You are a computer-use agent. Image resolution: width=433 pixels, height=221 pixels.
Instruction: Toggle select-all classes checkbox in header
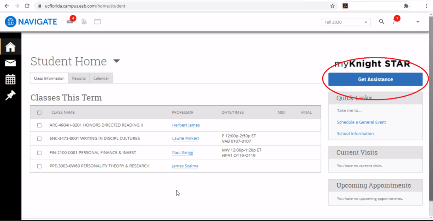pos(39,113)
